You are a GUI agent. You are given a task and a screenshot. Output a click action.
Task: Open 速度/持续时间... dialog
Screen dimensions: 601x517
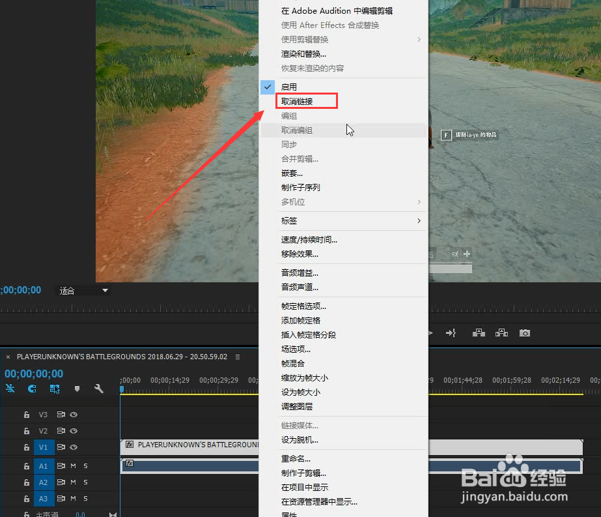(343, 239)
